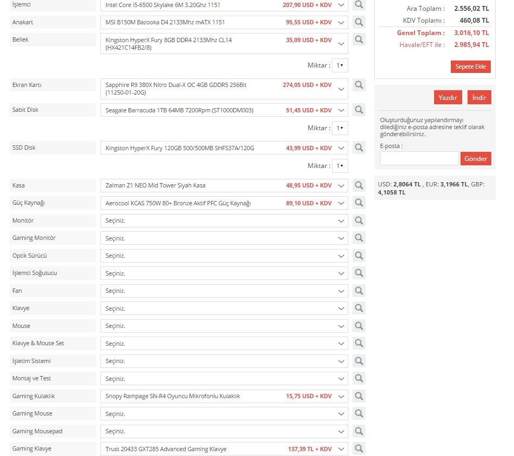Change the Miktar quantity for Sabit Disk
Viewport: 514px width, 456px height.
point(340,128)
